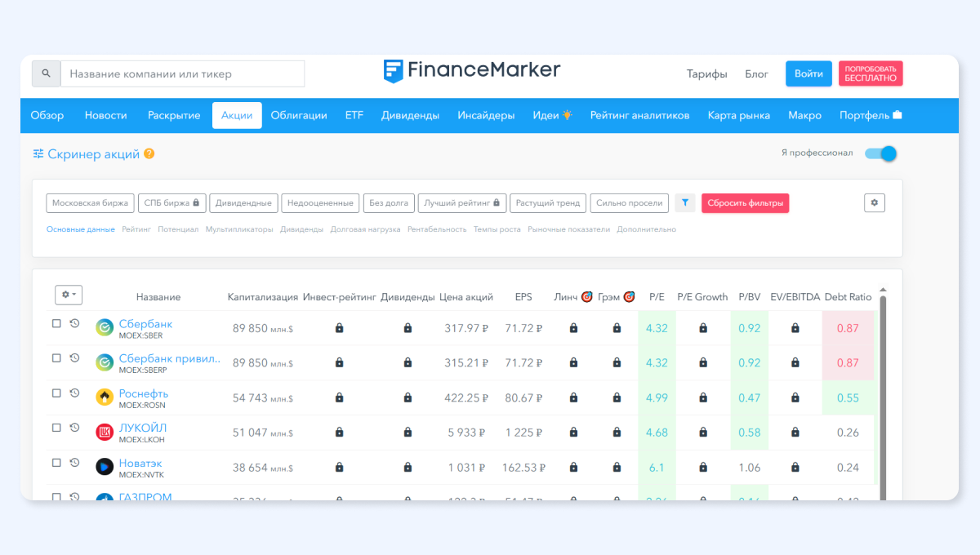Check the Новатэк row checkbox
The width and height of the screenshot is (980, 555).
pos(56,462)
